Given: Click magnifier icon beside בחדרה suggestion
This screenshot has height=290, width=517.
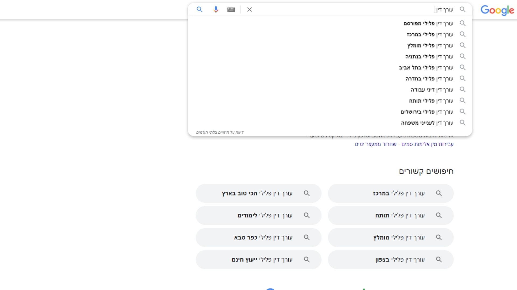Looking at the screenshot, I should point(463,78).
